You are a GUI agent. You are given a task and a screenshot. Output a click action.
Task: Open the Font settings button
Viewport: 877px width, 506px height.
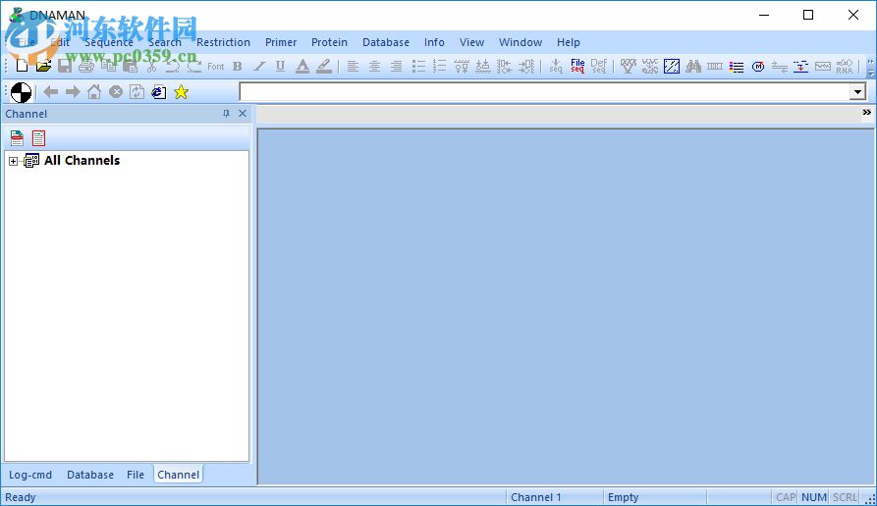click(216, 66)
